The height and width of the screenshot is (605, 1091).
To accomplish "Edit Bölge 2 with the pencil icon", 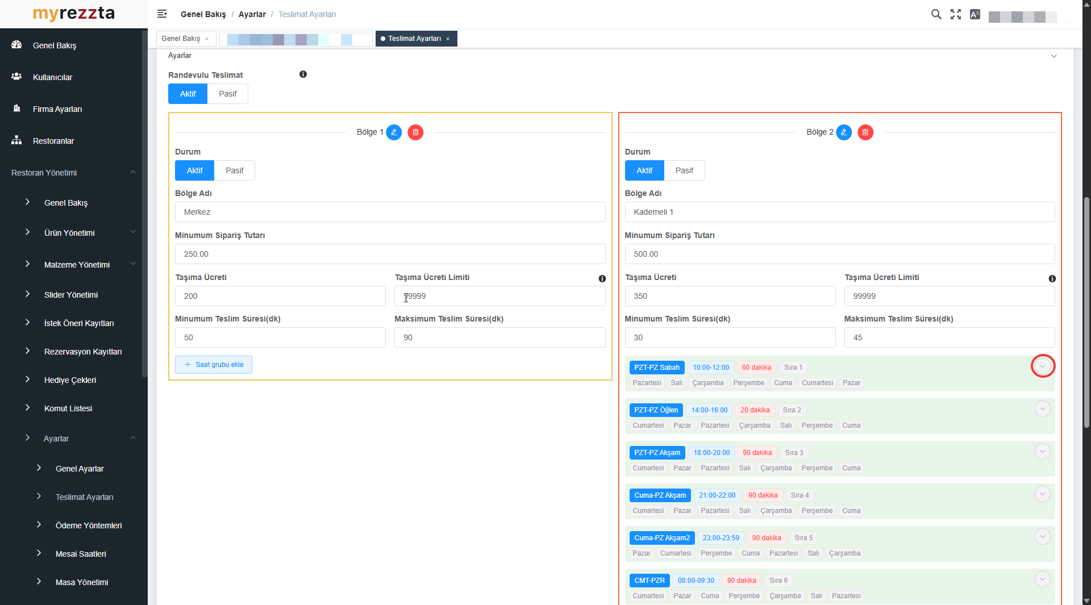I will coord(844,132).
